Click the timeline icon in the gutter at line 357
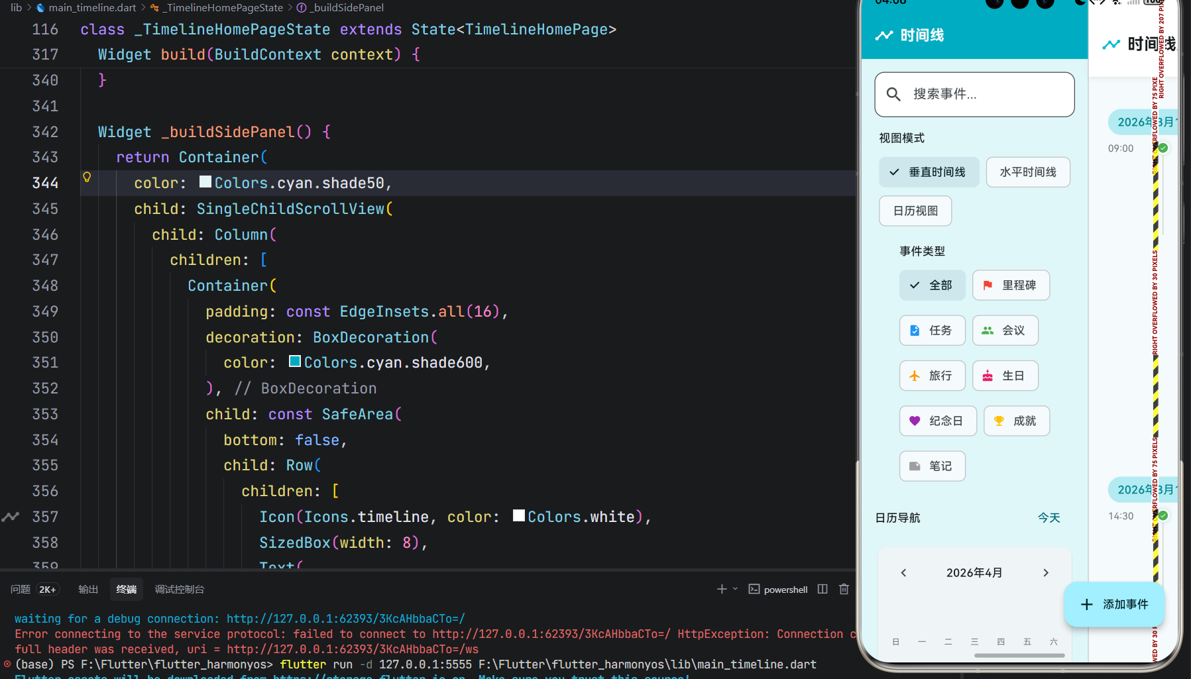The width and height of the screenshot is (1191, 679). pos(10,517)
